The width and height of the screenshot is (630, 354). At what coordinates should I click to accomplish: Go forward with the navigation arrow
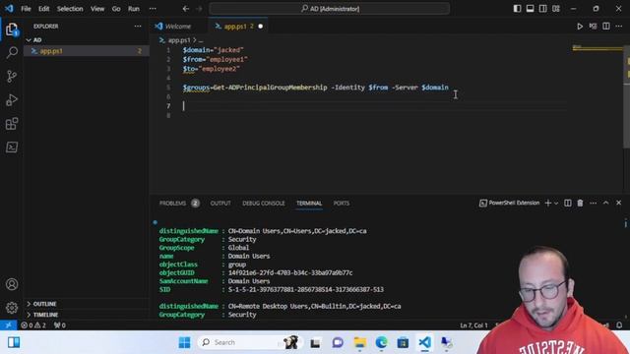coord(199,9)
